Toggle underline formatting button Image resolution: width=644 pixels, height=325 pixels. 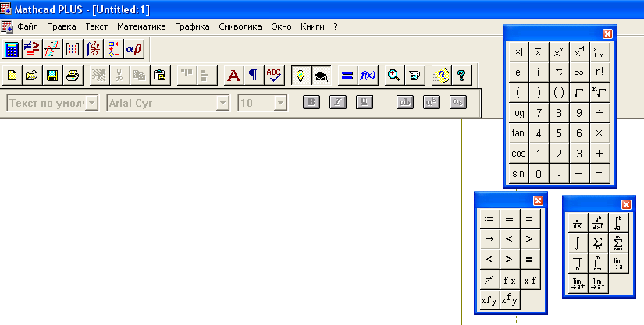(365, 102)
